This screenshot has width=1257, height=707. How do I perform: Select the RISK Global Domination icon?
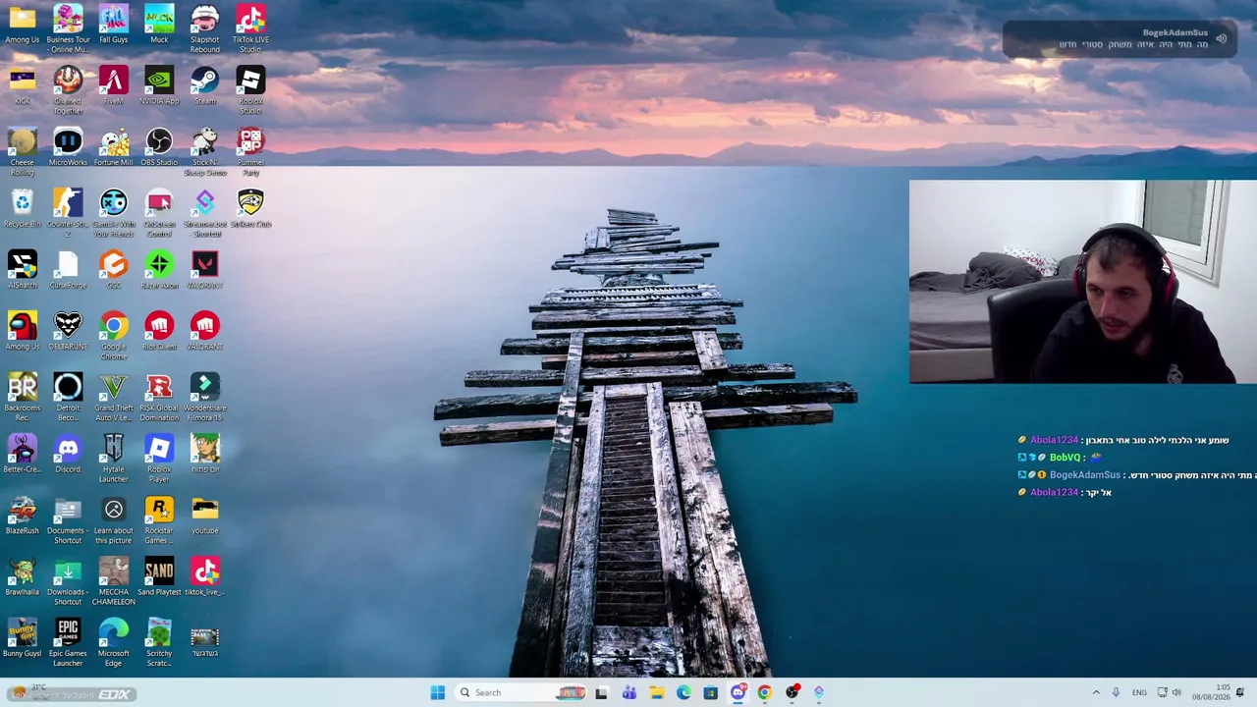point(159,398)
